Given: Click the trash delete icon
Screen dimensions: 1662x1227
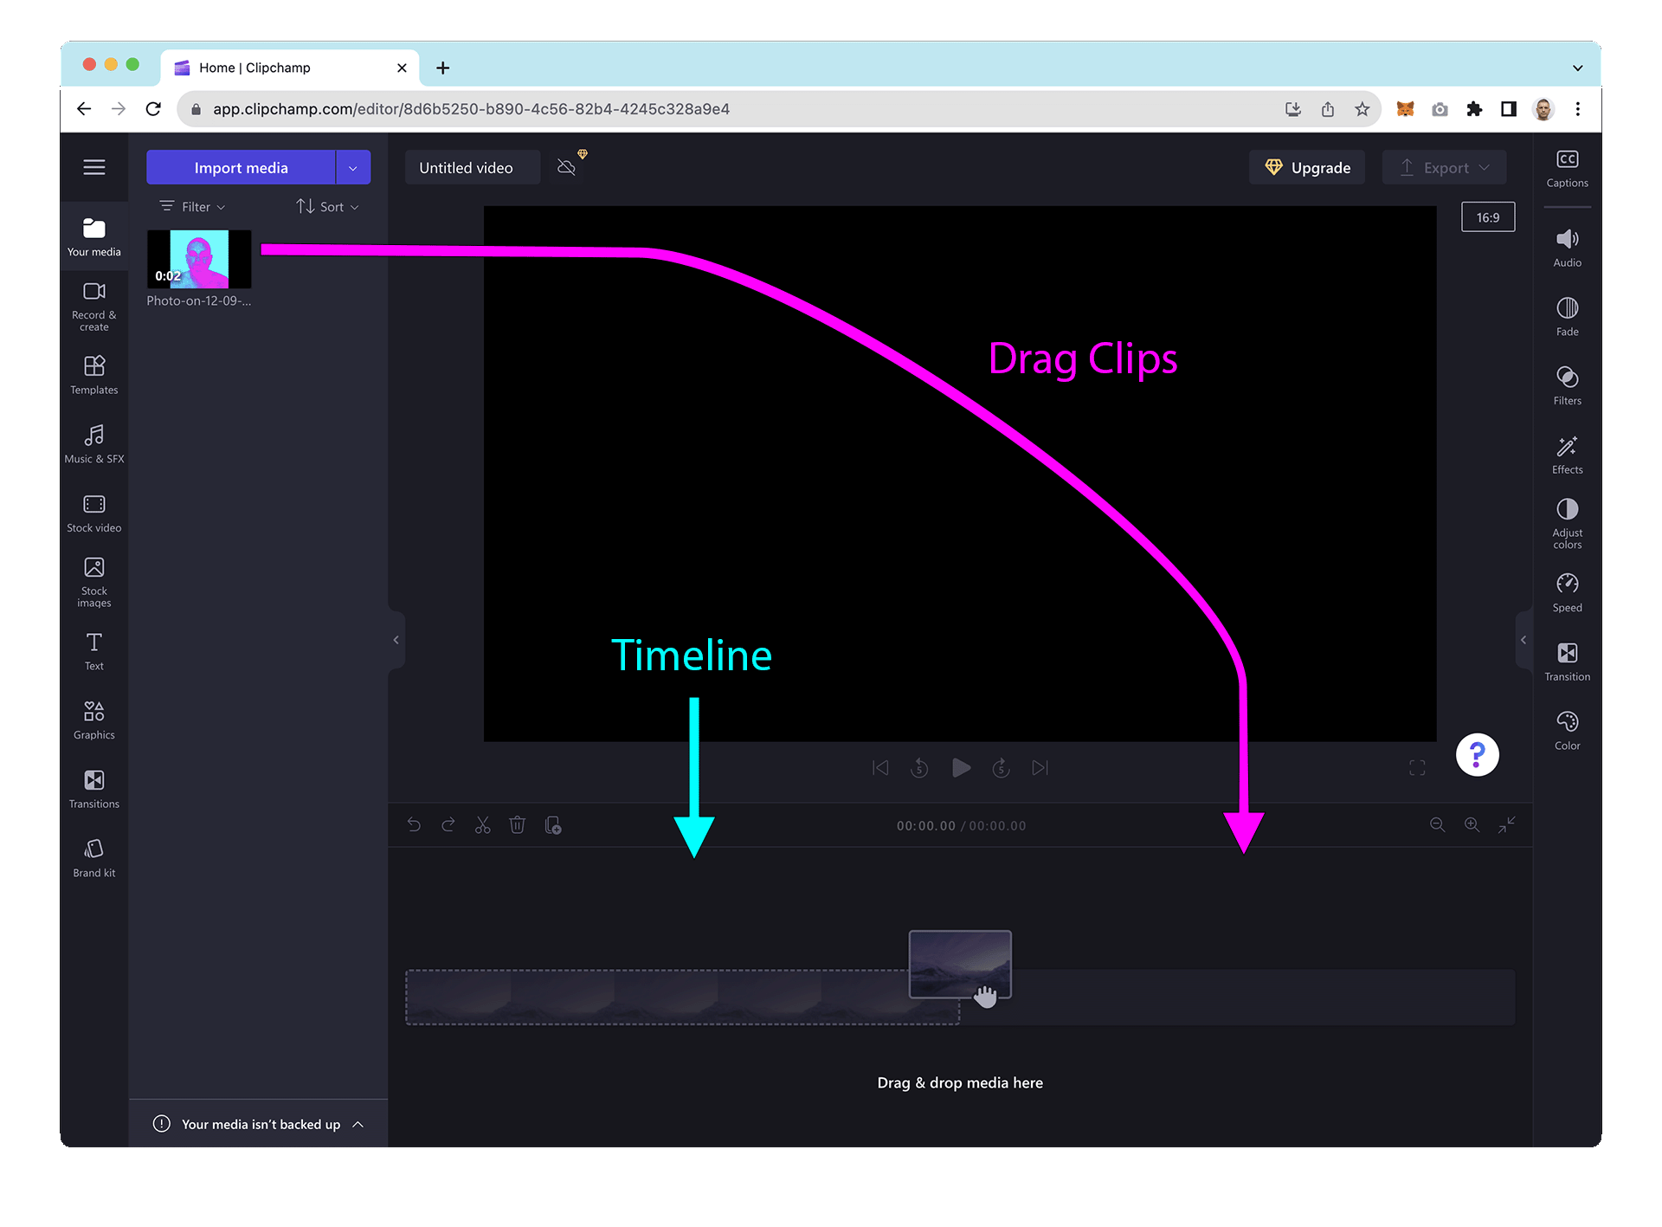Looking at the screenshot, I should point(518,825).
